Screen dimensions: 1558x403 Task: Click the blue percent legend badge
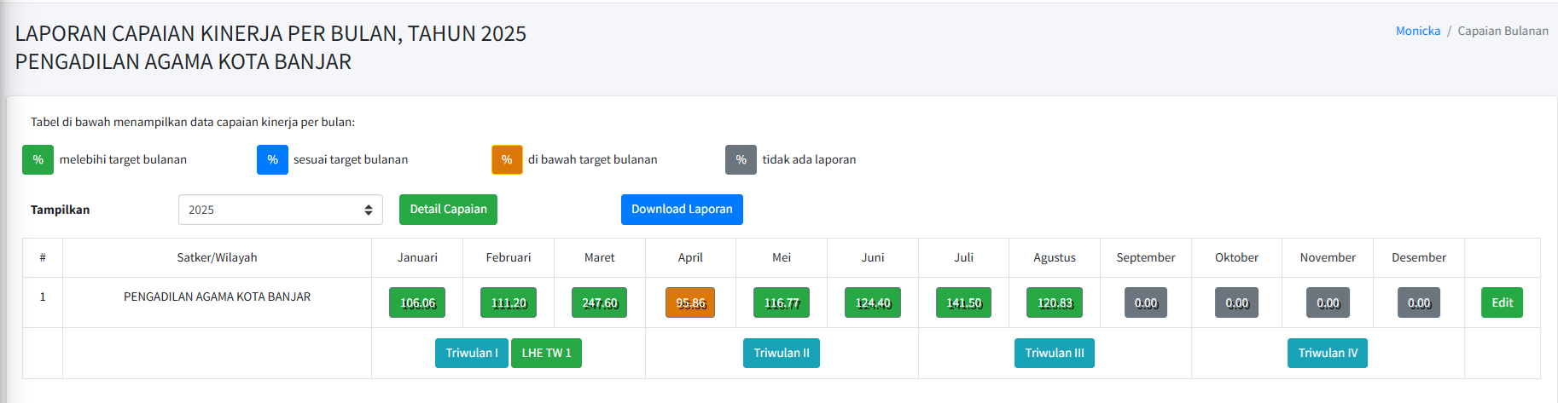(x=272, y=159)
